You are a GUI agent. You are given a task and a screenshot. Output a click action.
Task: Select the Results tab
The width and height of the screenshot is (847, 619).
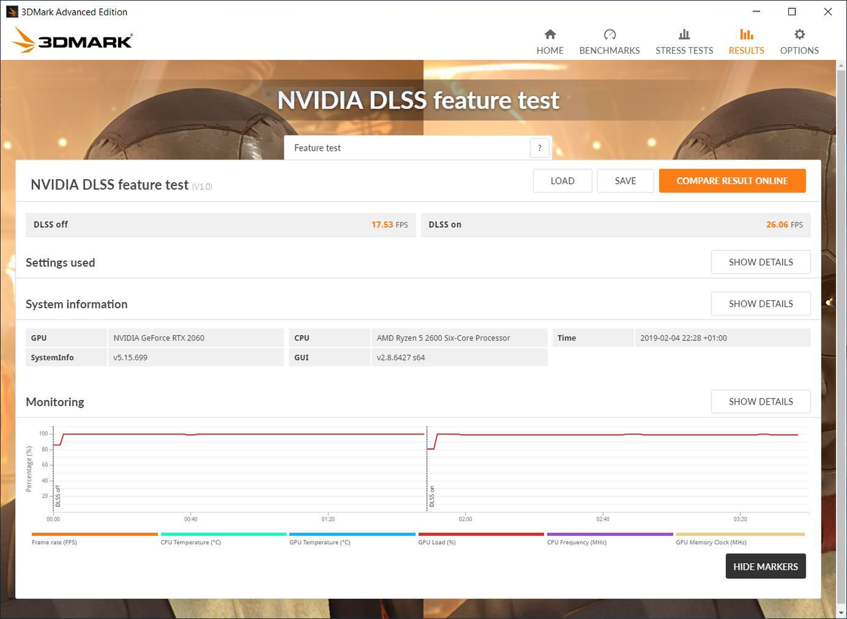(746, 42)
